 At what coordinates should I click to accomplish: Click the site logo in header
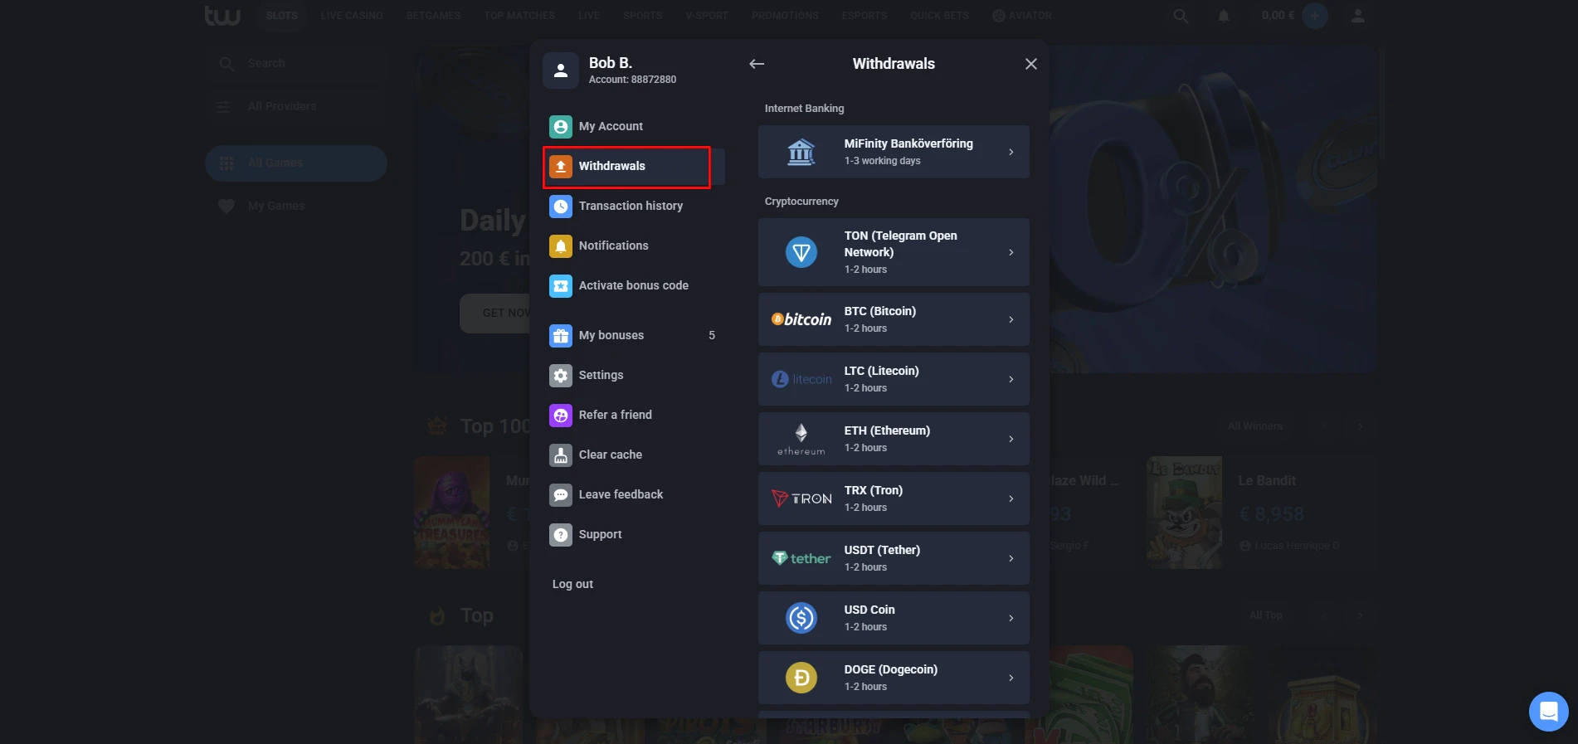[x=222, y=15]
